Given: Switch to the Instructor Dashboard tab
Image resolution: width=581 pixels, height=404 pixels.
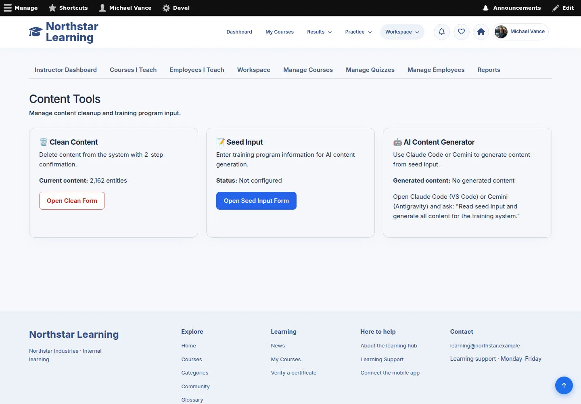Looking at the screenshot, I should (x=66, y=70).
